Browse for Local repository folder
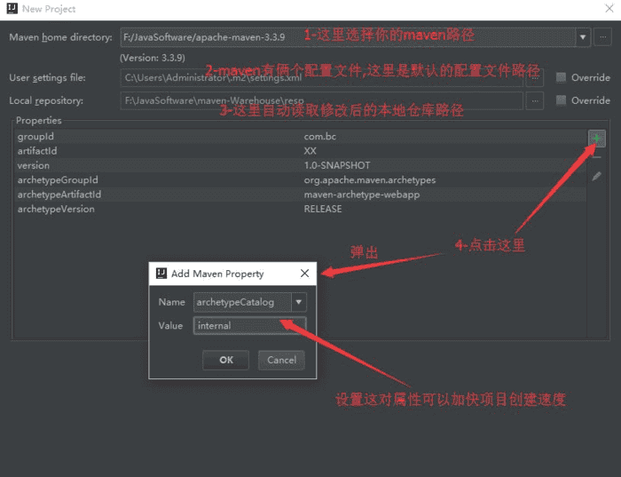The height and width of the screenshot is (477, 621). 535,100
